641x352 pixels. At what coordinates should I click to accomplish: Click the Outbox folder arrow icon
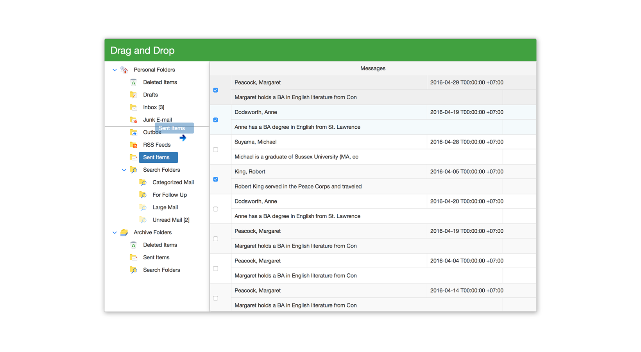point(133,132)
